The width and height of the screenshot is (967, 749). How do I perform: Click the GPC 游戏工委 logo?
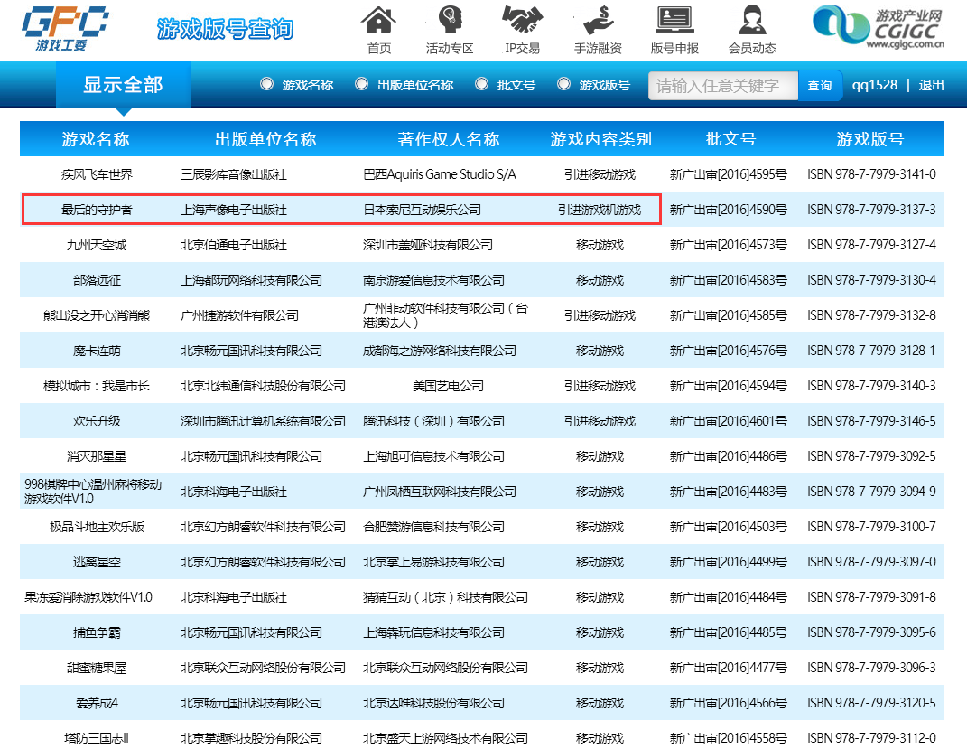64,29
